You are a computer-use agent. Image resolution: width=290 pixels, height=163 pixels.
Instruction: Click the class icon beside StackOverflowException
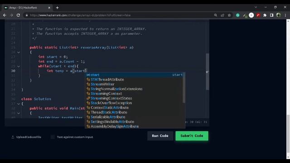pyautogui.click(x=88, y=103)
